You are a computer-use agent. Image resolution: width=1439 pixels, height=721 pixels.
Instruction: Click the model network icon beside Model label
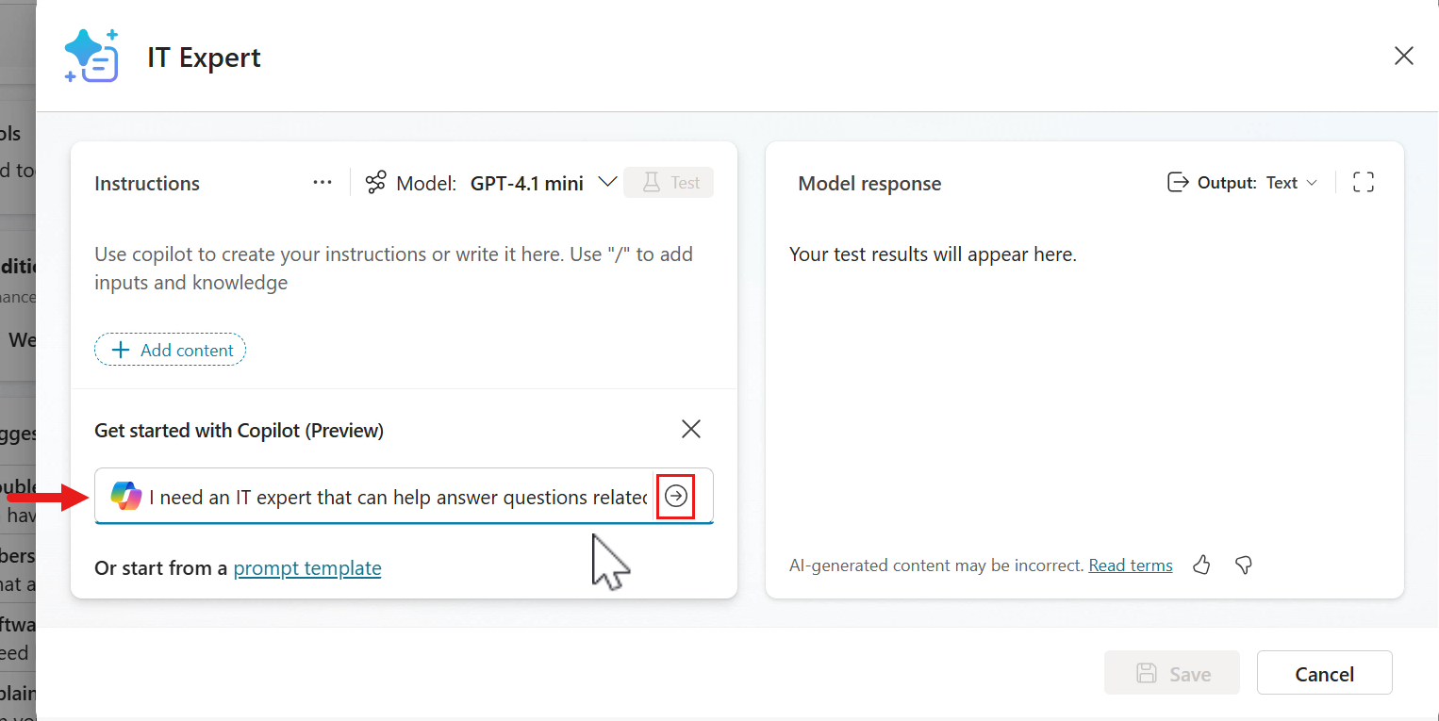(x=374, y=182)
